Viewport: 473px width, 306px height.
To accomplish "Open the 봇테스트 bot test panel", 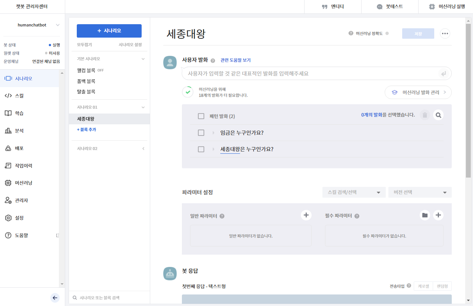I will tap(390, 6).
